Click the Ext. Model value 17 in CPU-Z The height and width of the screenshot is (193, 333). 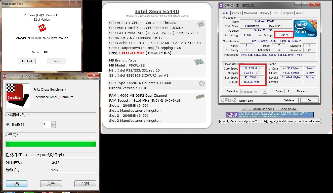pyautogui.click(x=279, y=50)
